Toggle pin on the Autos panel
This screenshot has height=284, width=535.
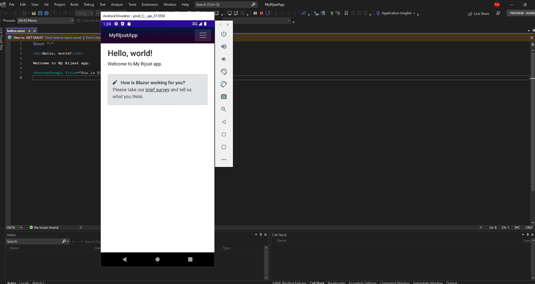261,235
